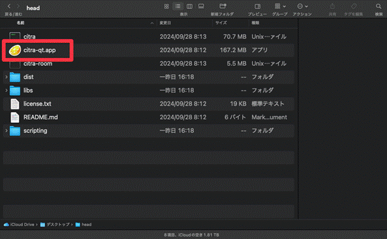Switch to list view

pyautogui.click(x=178, y=7)
